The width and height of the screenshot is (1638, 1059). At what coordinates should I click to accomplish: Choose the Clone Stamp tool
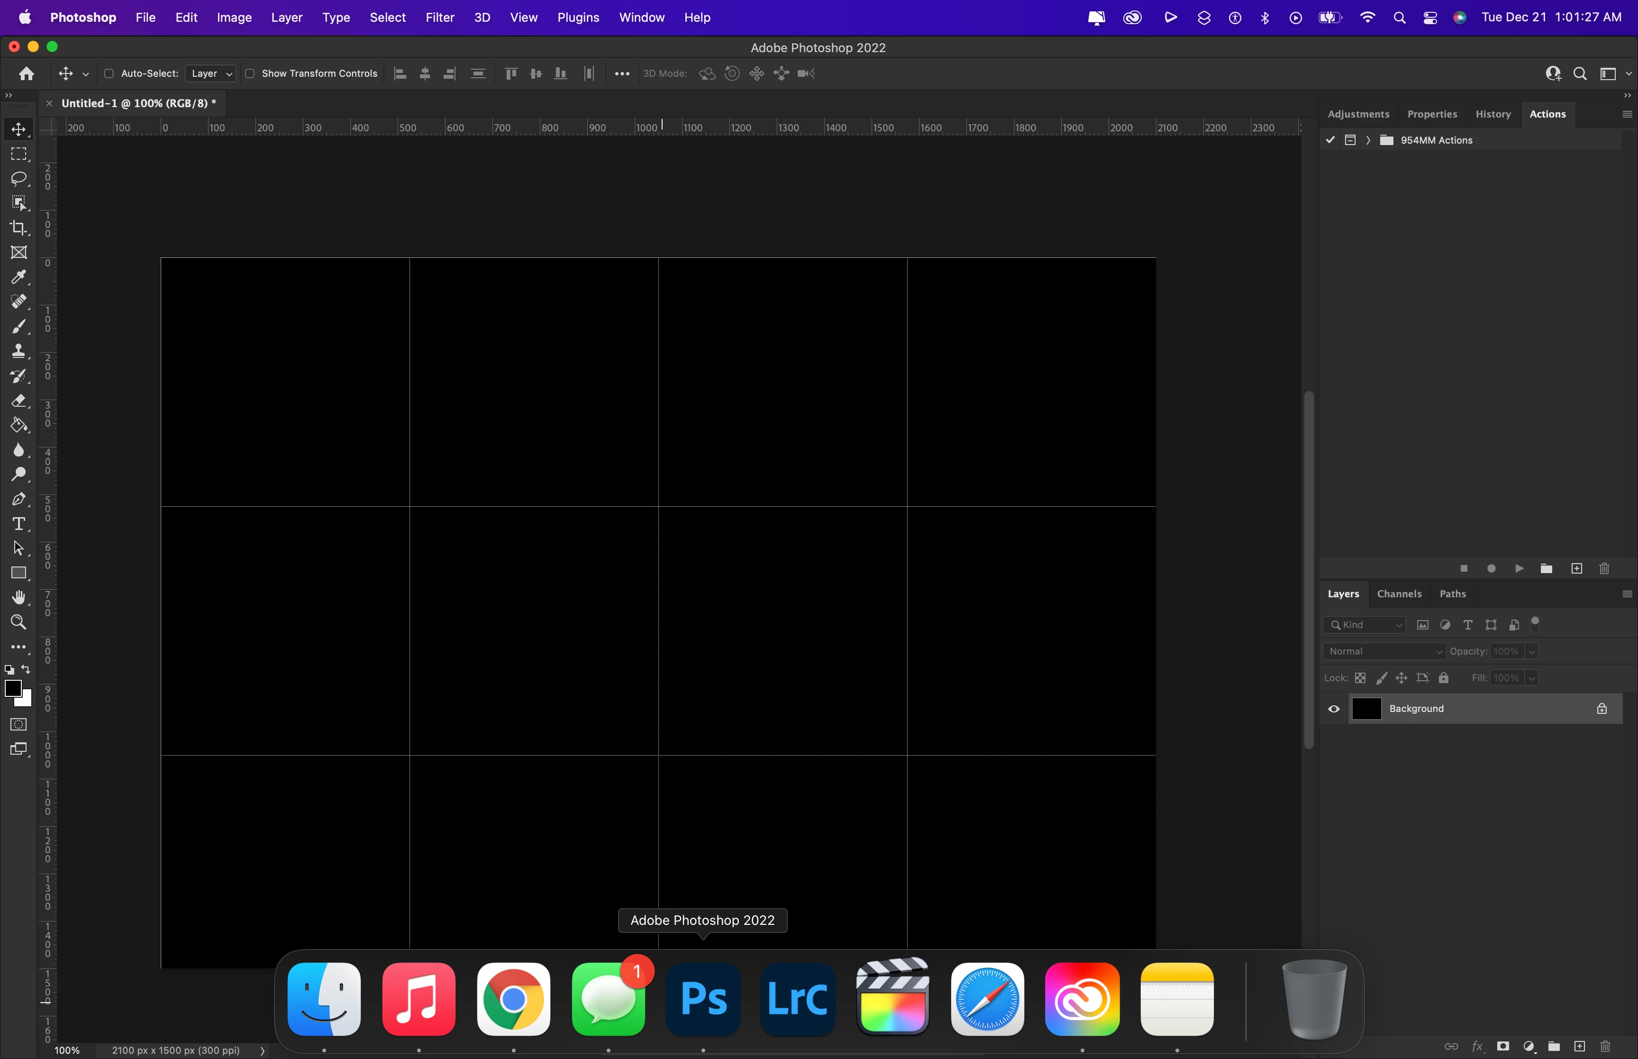click(18, 351)
